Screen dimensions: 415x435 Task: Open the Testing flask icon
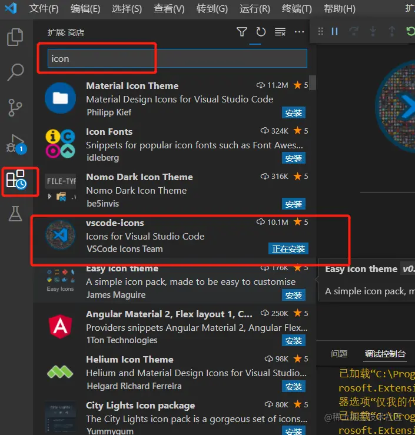coord(15,214)
